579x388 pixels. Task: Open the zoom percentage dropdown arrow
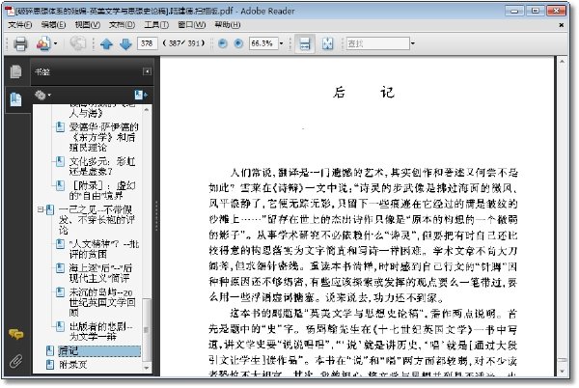coord(282,43)
